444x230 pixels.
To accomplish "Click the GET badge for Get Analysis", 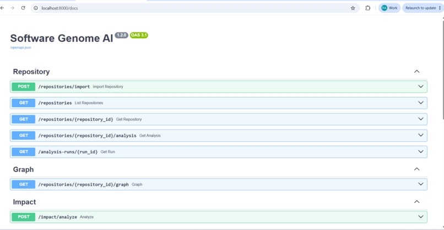I will 24,135.
